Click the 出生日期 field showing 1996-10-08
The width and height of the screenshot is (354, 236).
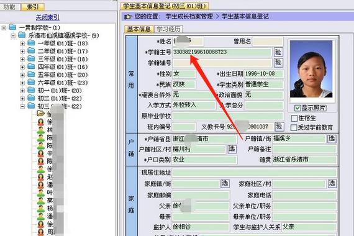(x=264, y=74)
